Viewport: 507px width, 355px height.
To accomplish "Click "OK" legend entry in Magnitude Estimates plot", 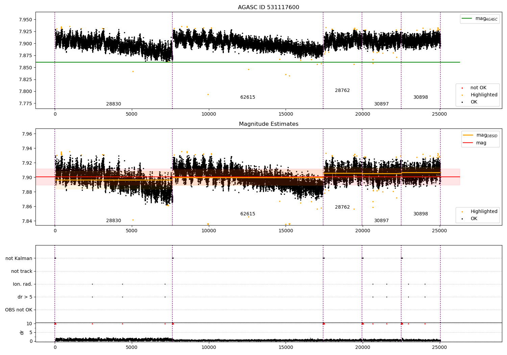I will click(470, 219).
